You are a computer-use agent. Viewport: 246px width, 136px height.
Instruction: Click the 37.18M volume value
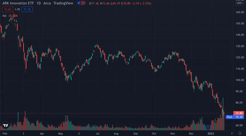tap(13, 16)
